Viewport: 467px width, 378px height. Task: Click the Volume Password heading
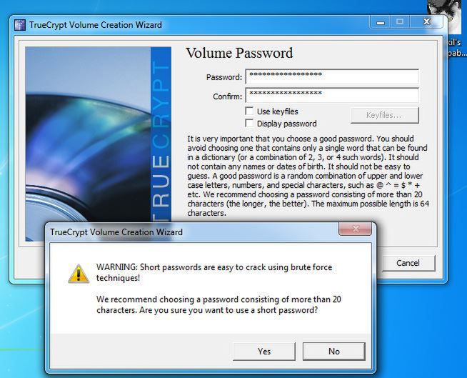(239, 53)
